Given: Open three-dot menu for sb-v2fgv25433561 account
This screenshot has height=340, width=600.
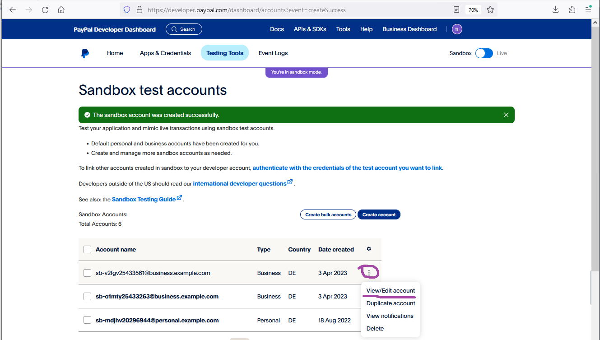Looking at the screenshot, I should pos(369,273).
